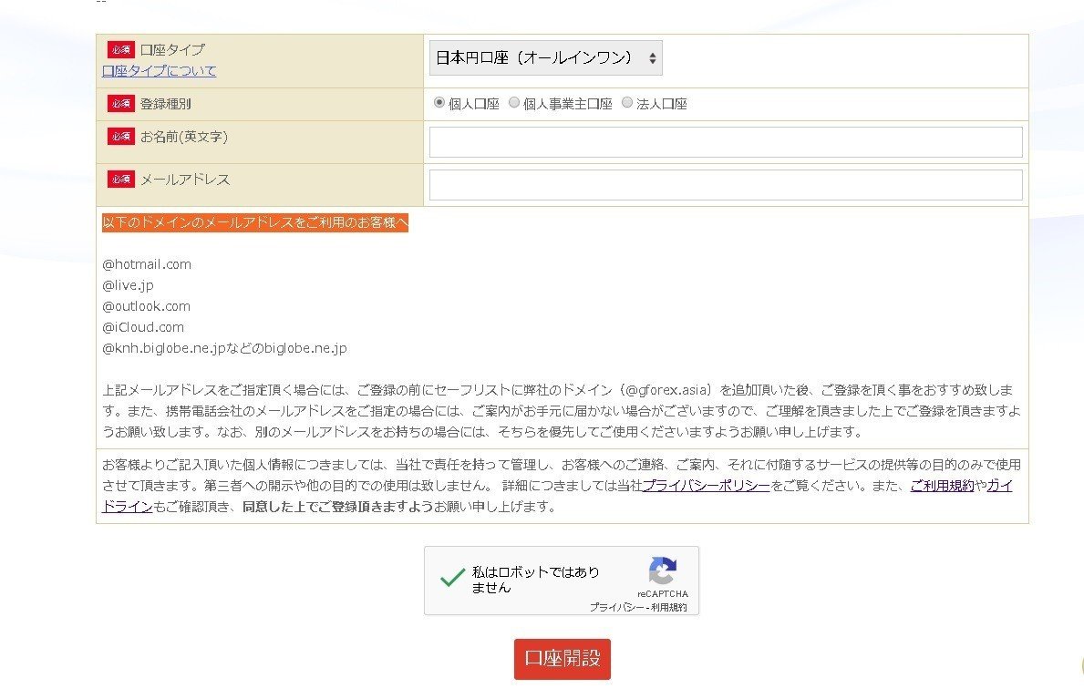Click the メールアドレス input field
The image size is (1084, 699).
725,184
